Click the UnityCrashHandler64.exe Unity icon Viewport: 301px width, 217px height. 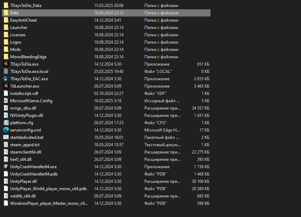[x=6, y=167]
